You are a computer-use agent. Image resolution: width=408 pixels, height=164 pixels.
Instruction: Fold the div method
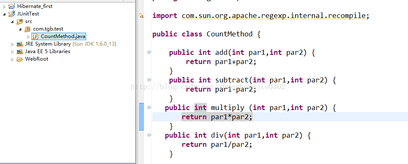pyautogui.click(x=149, y=135)
